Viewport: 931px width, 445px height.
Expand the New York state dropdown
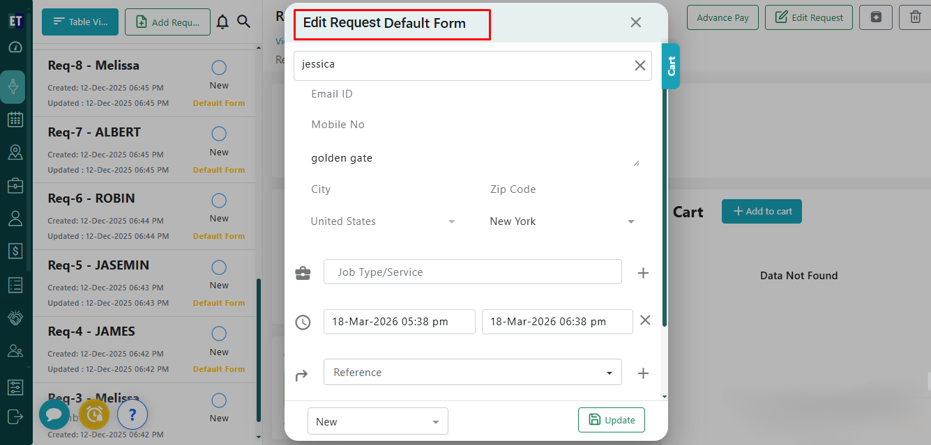561,221
